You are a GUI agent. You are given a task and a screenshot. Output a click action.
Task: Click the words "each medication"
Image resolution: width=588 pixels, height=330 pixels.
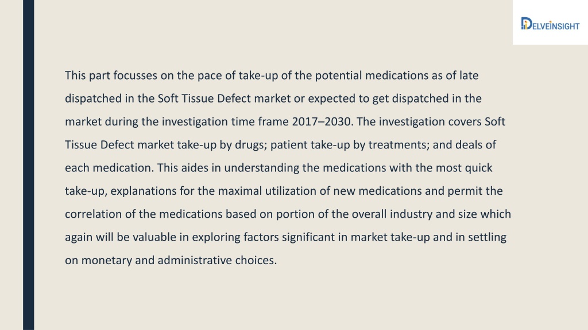click(109, 168)
